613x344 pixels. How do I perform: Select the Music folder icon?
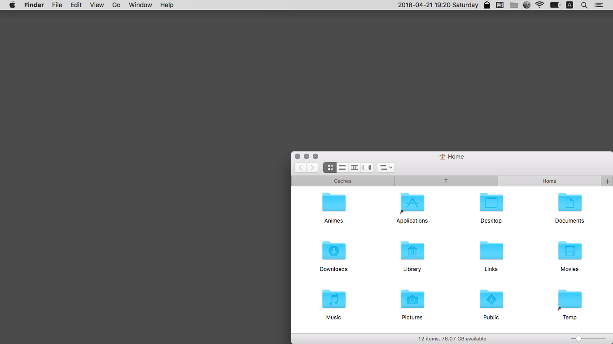[x=333, y=299]
